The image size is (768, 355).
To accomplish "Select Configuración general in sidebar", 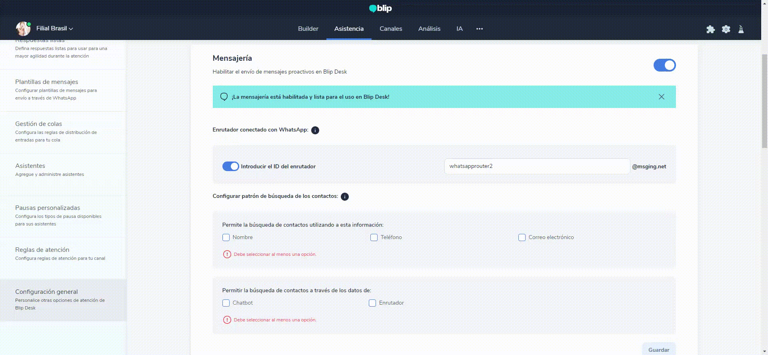I will coord(63,300).
